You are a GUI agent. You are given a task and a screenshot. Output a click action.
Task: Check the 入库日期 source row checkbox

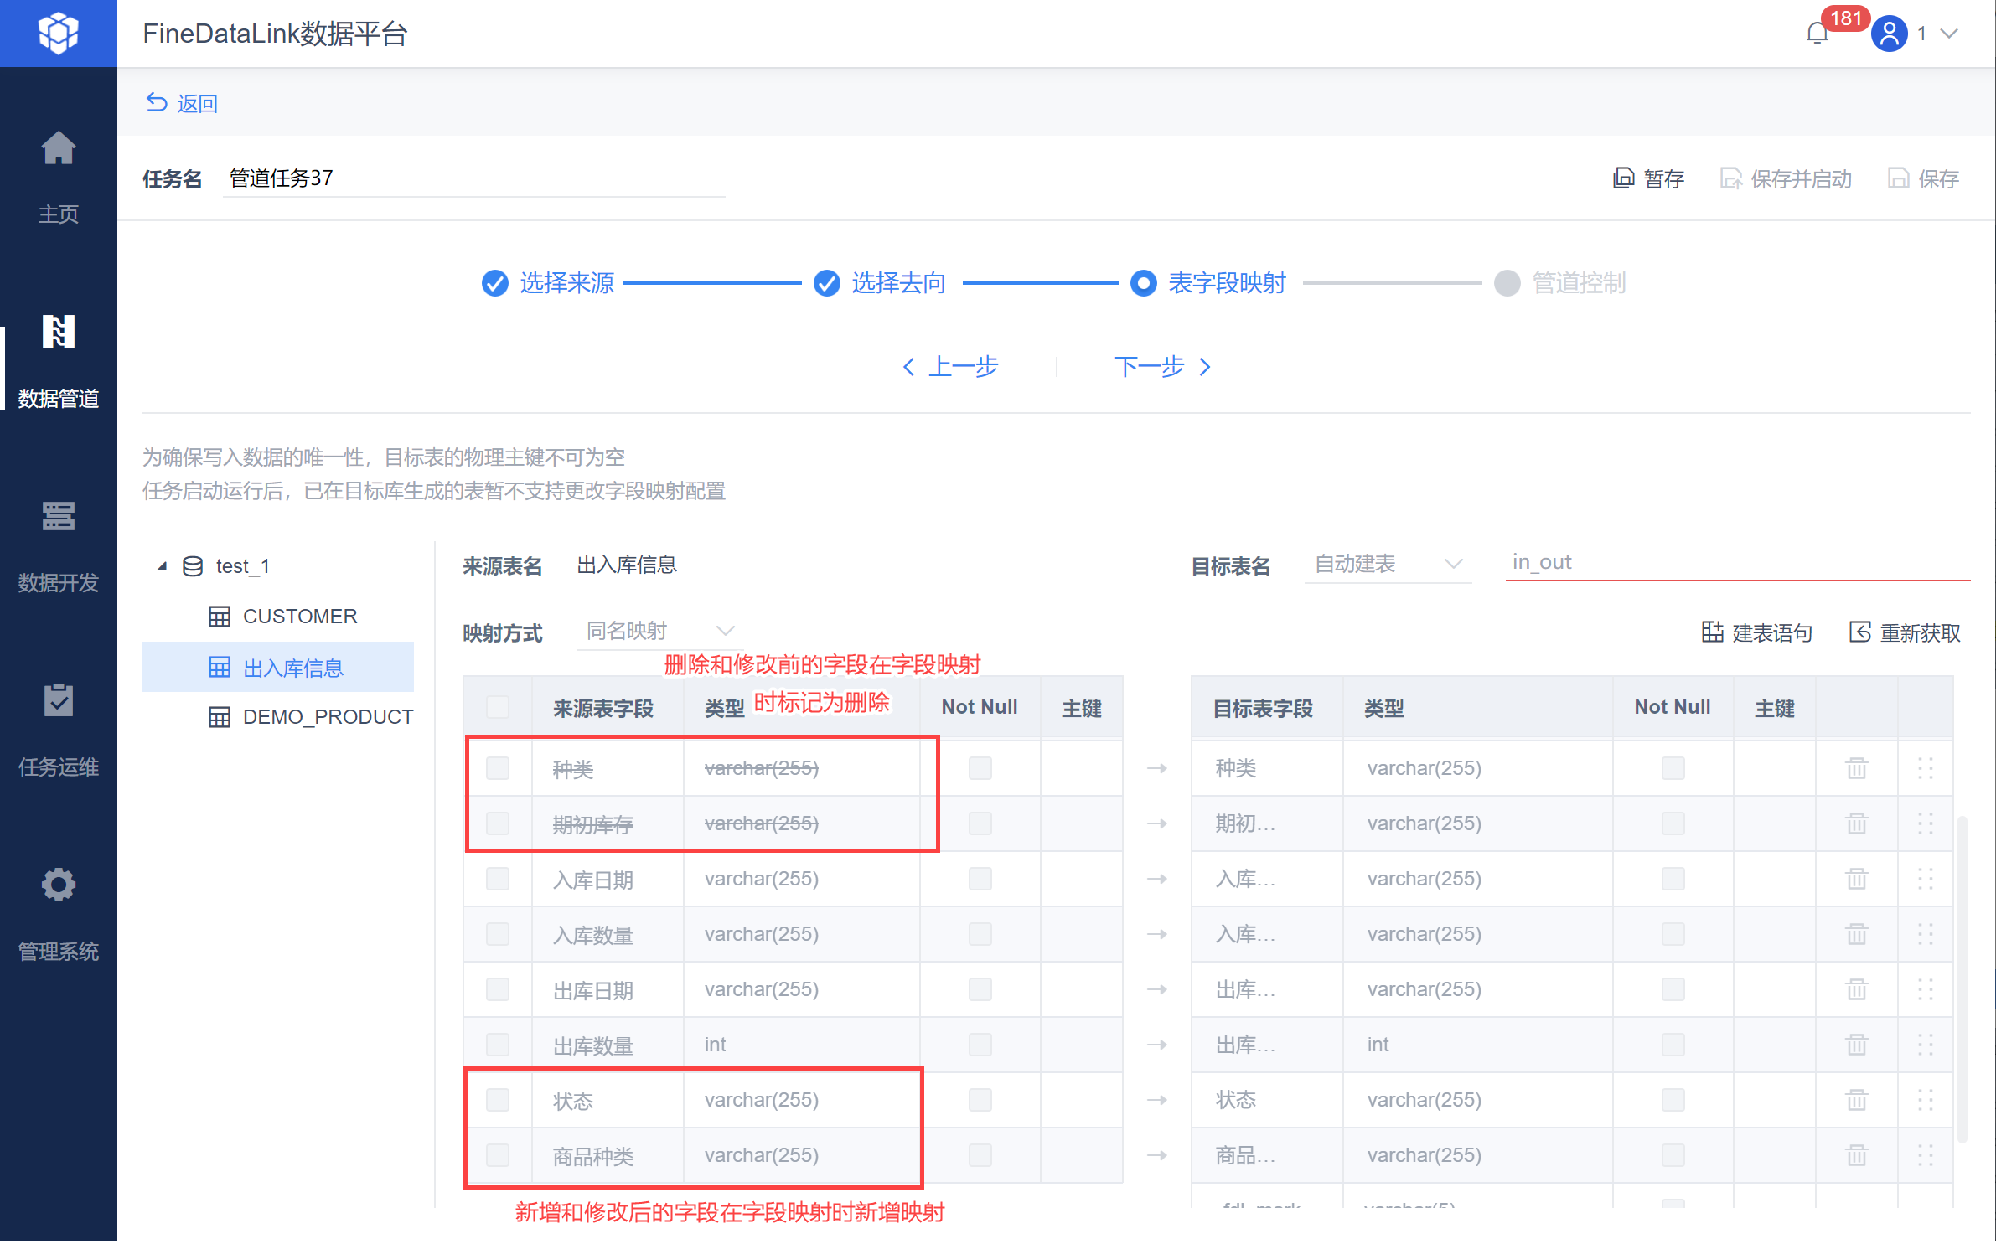pos(498,879)
